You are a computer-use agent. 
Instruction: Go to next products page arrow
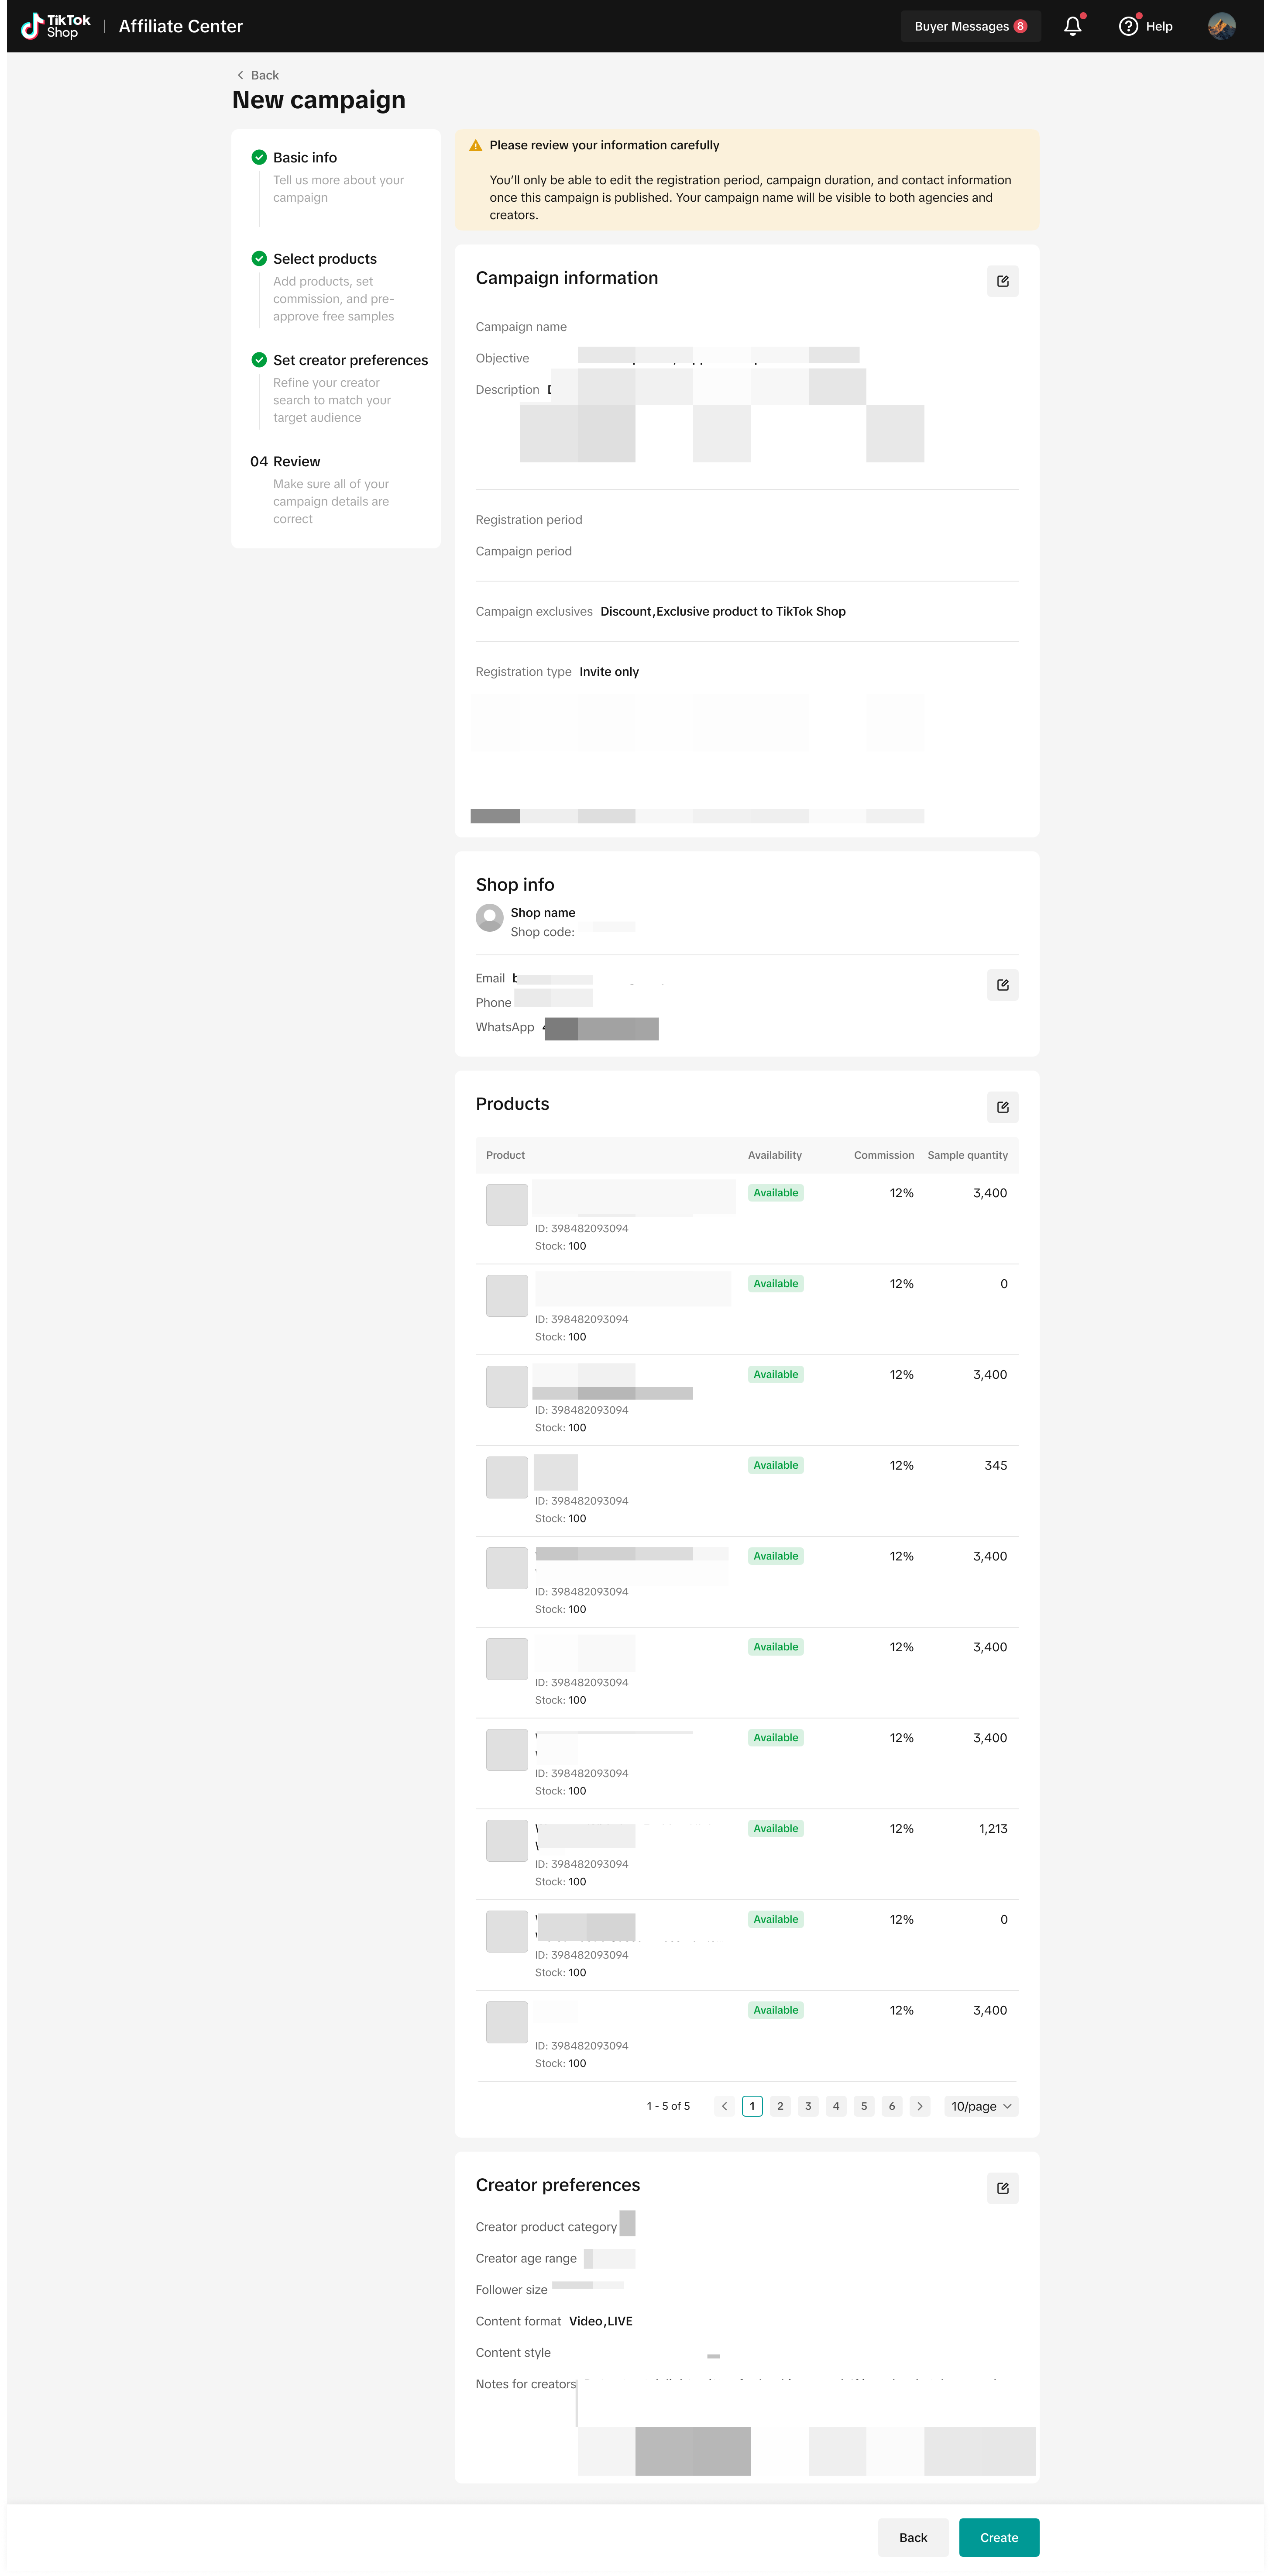pos(920,2106)
